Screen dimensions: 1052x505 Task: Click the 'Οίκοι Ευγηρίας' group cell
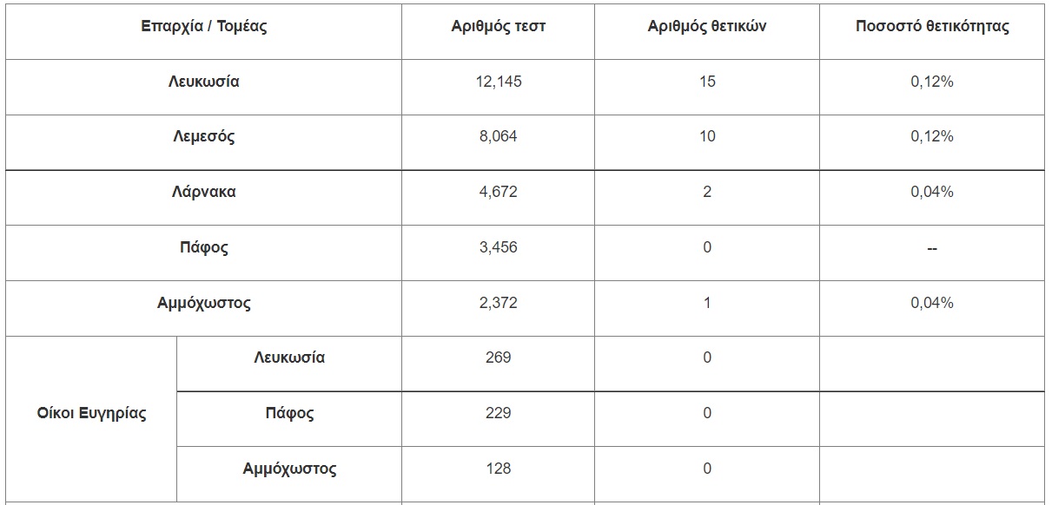click(91, 413)
